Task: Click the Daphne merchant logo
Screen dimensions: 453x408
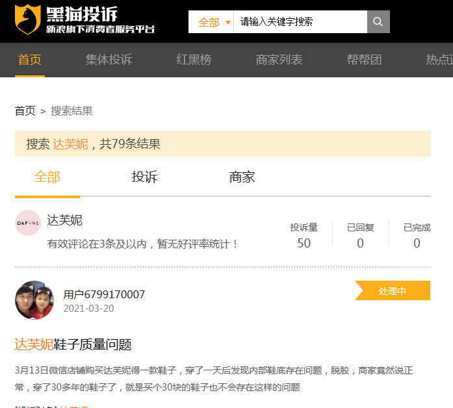Action: pyautogui.click(x=28, y=223)
